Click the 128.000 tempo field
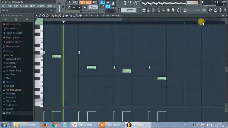This screenshot has width=228, height=128. tap(93, 7)
